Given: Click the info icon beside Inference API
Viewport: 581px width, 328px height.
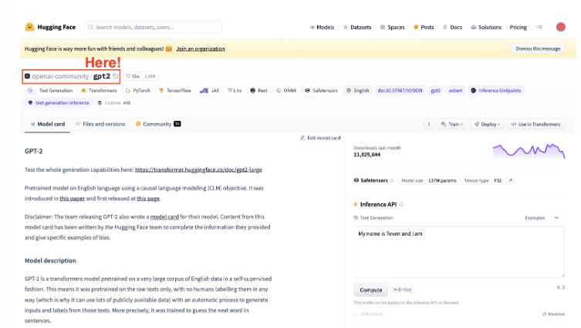Looking at the screenshot, I should [401, 205].
